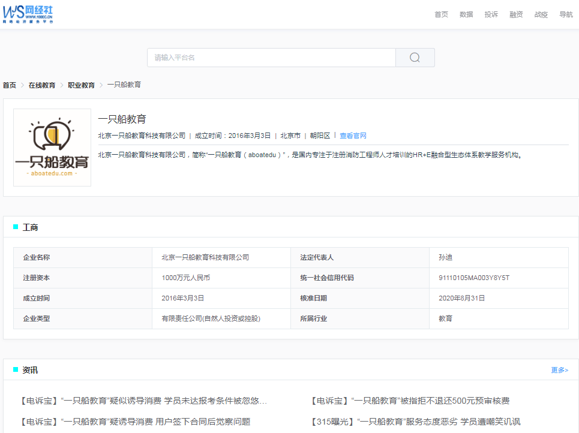Click the magnifier search button

click(415, 58)
